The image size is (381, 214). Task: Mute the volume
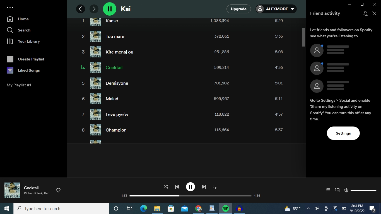346,190
